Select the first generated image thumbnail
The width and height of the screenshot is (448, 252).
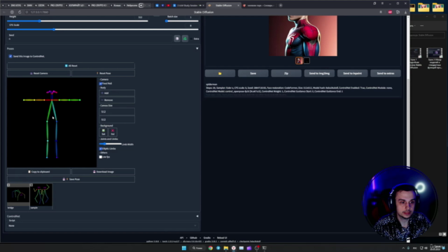point(299,61)
